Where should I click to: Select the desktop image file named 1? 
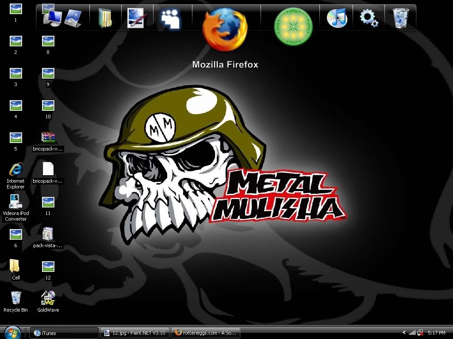click(x=15, y=13)
